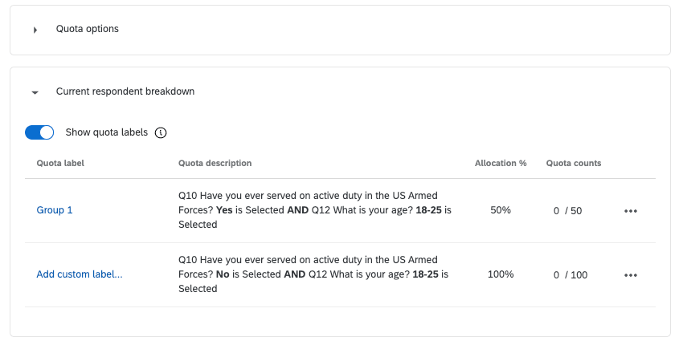
Task: Click the Allocation % column header
Action: (x=500, y=163)
